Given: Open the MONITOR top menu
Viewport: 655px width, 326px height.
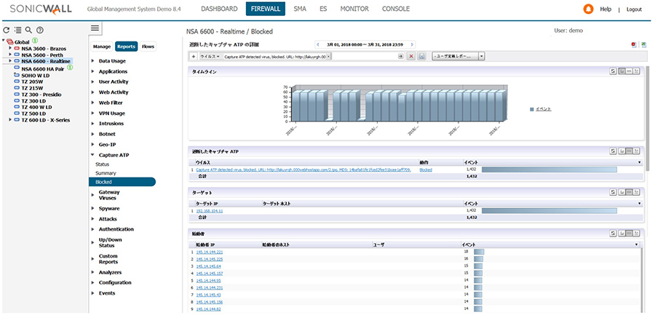Looking at the screenshot, I should pos(354,9).
